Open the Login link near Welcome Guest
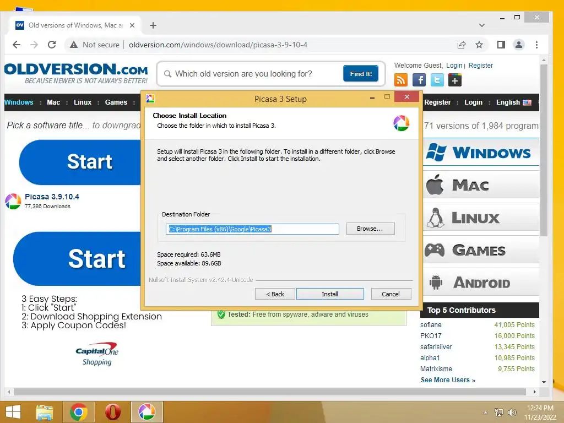The width and height of the screenshot is (564, 423). tap(454, 66)
